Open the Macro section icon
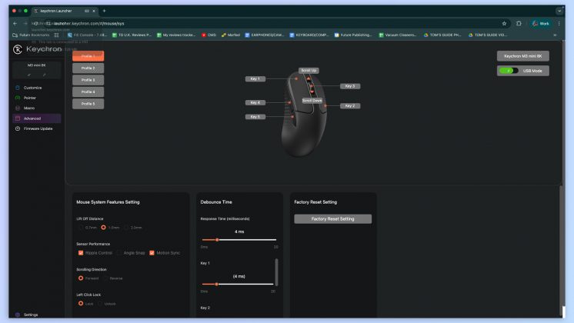 (x=17, y=108)
